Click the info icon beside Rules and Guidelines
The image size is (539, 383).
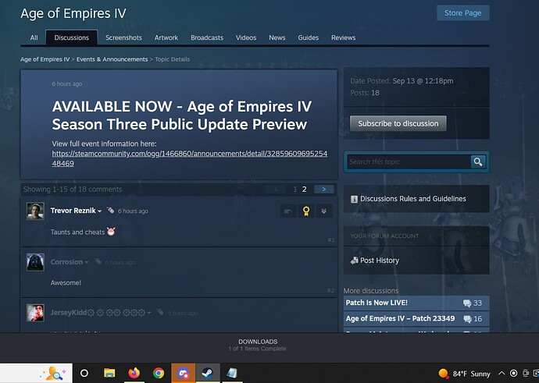[x=354, y=199]
